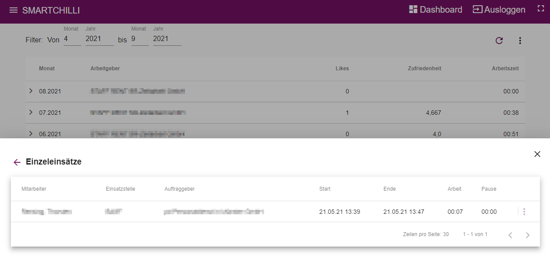The image size is (550, 271).
Task: Open the hamburger navigation menu
Action: point(14,10)
